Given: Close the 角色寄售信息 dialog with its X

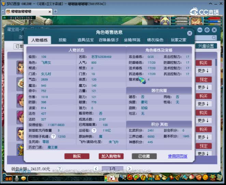Looking at the screenshot, I should click(x=189, y=33).
